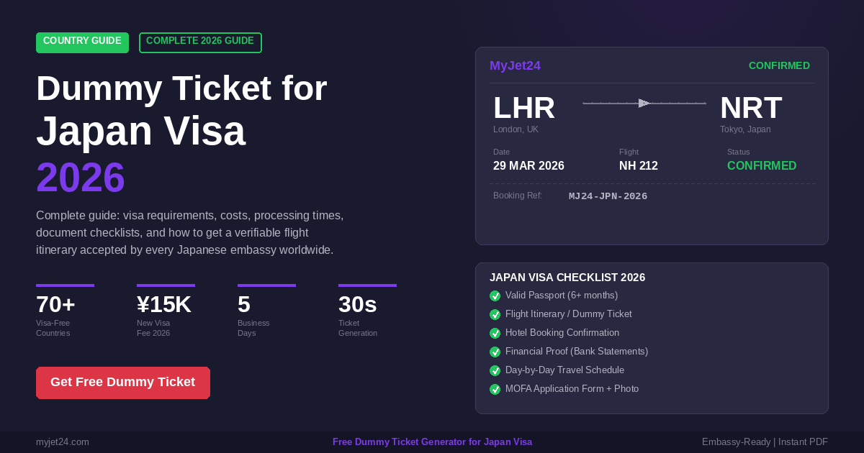Click the airplane icon between LHR and NRT
Image resolution: width=864 pixels, height=453 pixels.
644,104
